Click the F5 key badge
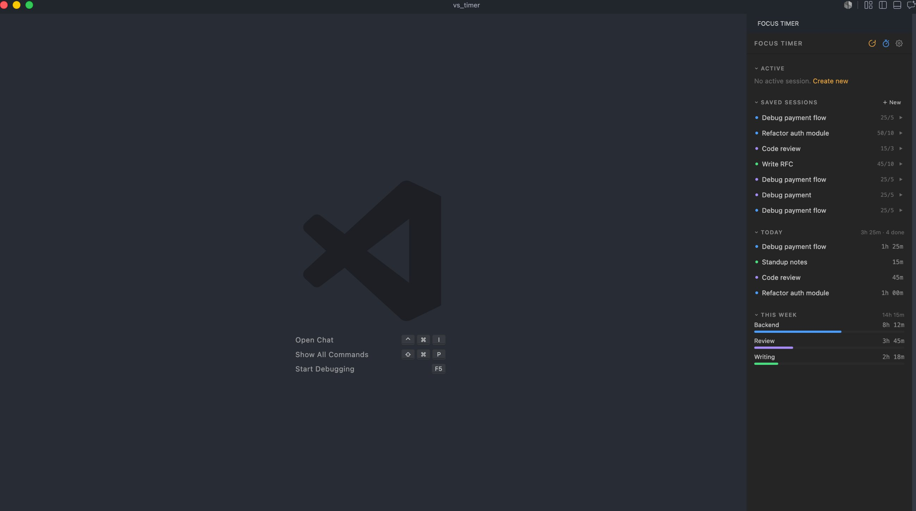Viewport: 916px width, 511px height. point(438,369)
